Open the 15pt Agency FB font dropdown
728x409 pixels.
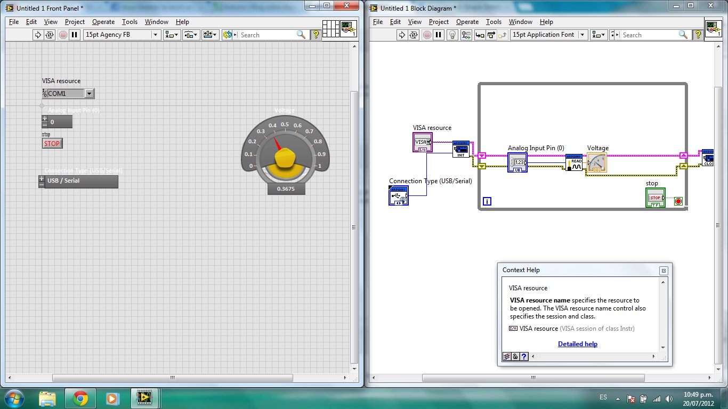point(156,35)
